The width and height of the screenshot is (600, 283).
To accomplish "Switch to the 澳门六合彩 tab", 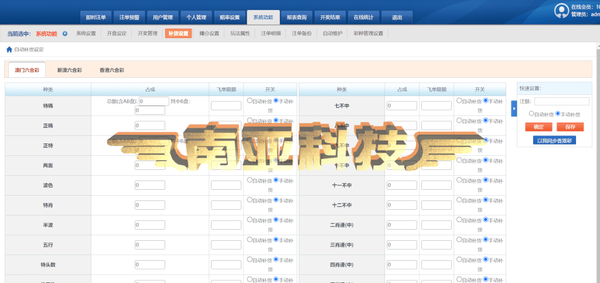I will coord(27,70).
